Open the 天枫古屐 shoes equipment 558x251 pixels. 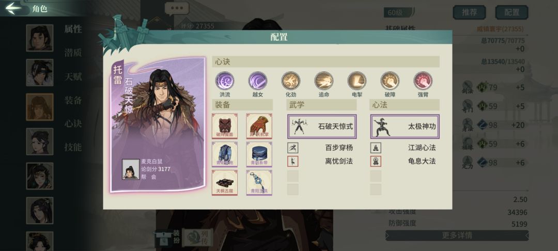pos(225,182)
